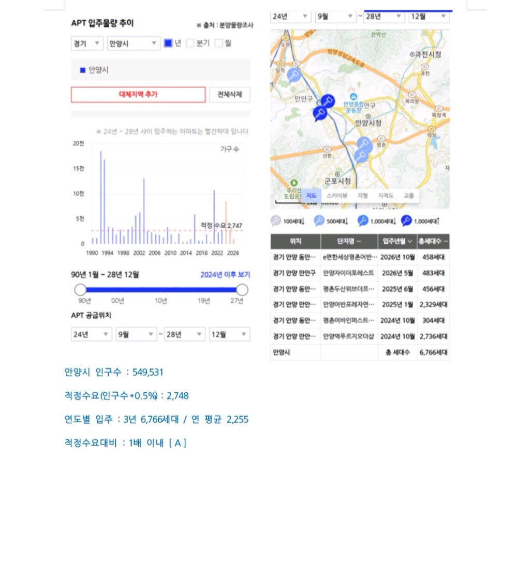Image resolution: width=531 pixels, height=561 pixels.
Task: Select the 안양역푸르지오더샵 complex name
Action: [348, 336]
